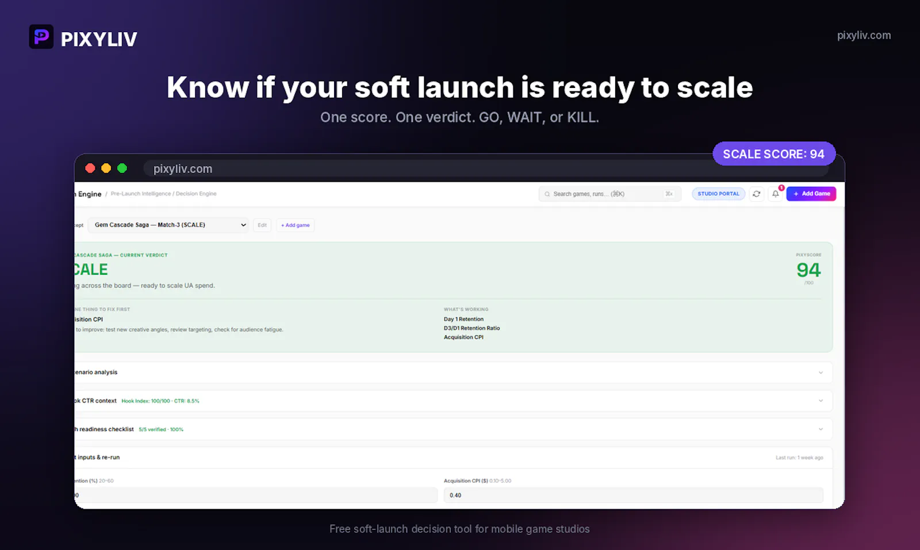Click the PixyScore 94 value

pyautogui.click(x=808, y=270)
